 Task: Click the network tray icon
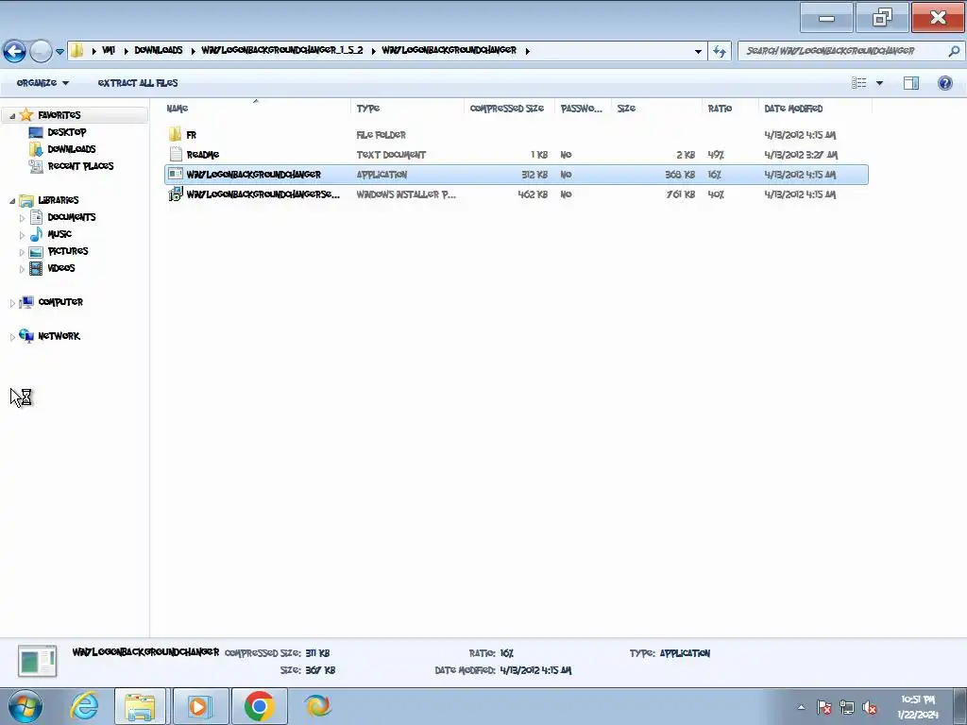847,707
